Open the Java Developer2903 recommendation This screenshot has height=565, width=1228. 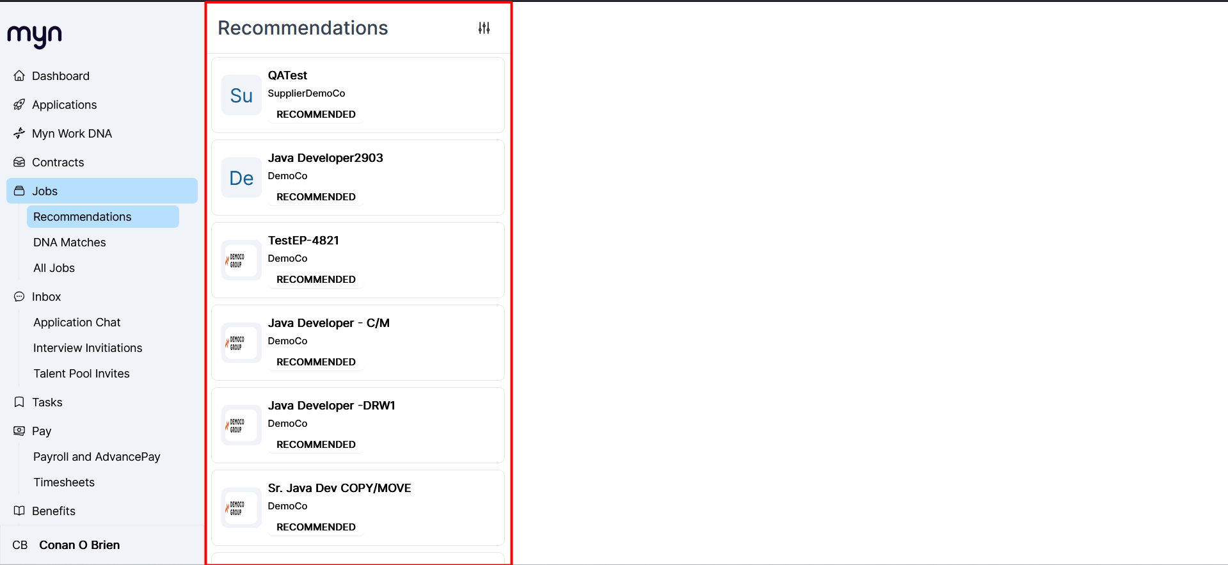pos(358,177)
